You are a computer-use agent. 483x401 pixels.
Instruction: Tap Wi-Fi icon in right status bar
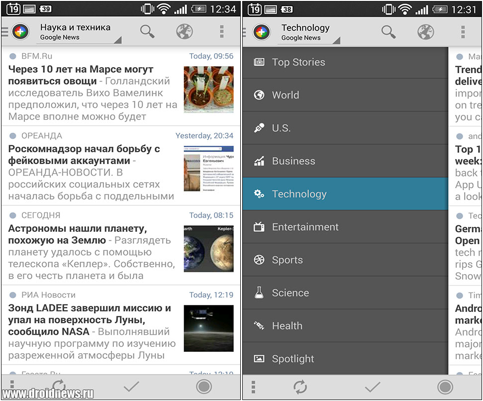pyautogui.click(x=405, y=9)
